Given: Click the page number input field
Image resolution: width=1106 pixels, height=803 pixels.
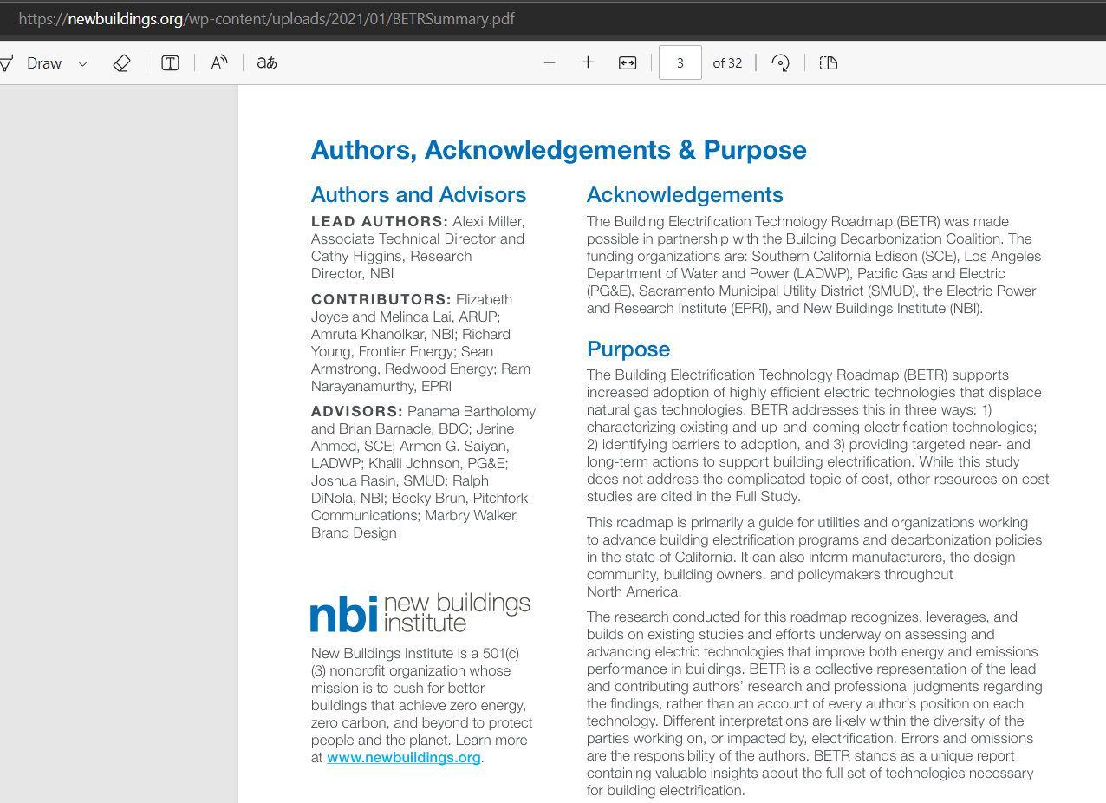Looking at the screenshot, I should tap(680, 62).
